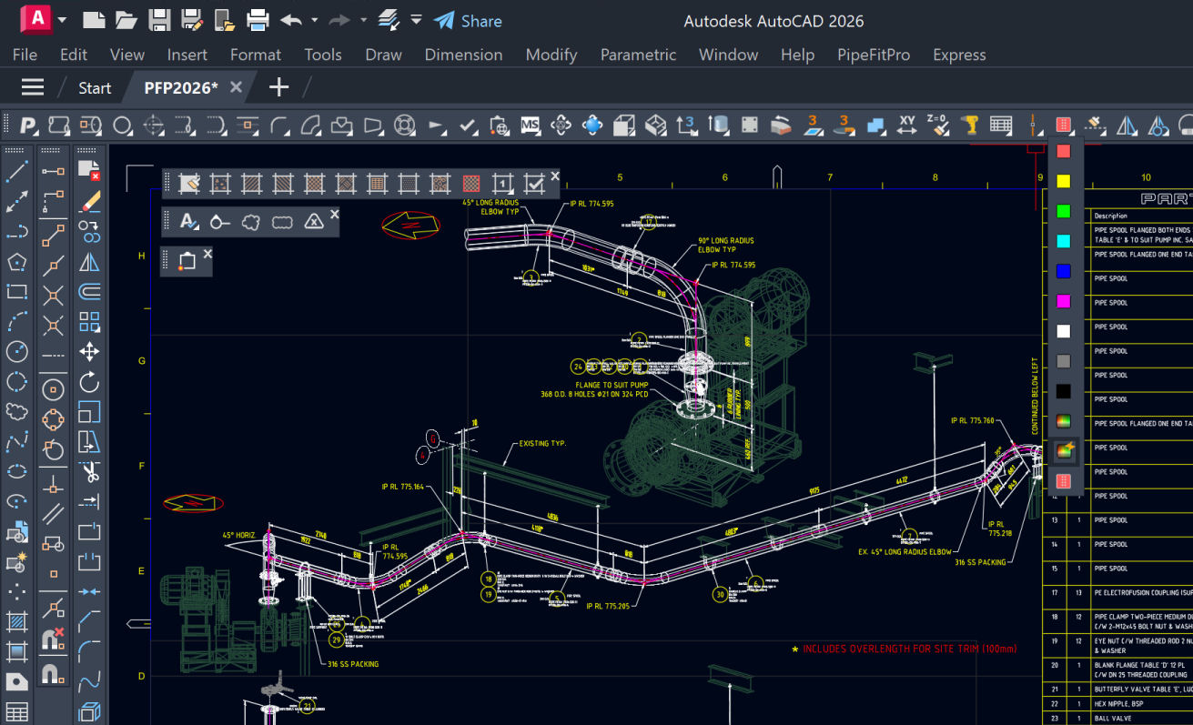Click the Move tool icon

89,351
